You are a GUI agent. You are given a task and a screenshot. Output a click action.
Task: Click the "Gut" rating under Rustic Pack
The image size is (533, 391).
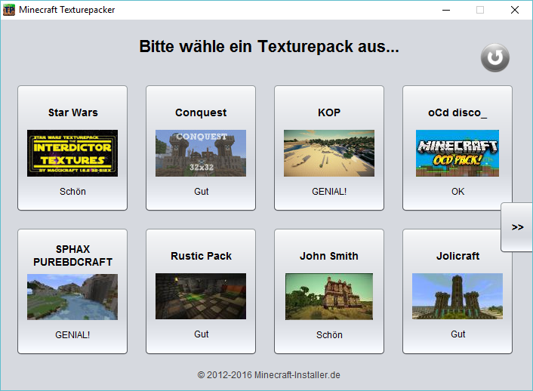[202, 334]
